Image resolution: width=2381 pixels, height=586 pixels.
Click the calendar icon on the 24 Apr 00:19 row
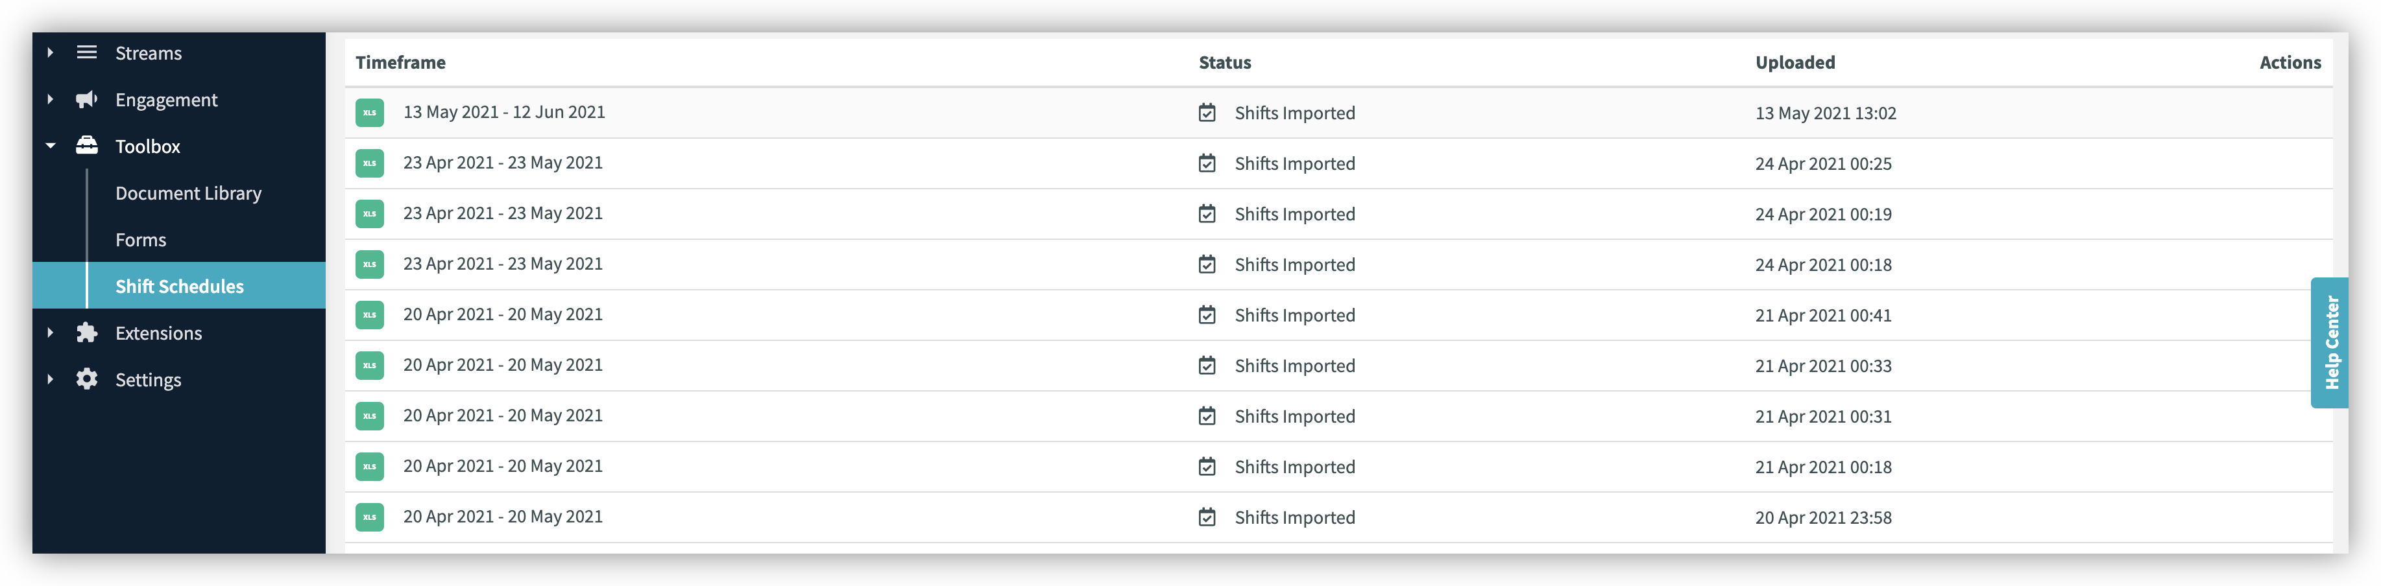[1206, 213]
